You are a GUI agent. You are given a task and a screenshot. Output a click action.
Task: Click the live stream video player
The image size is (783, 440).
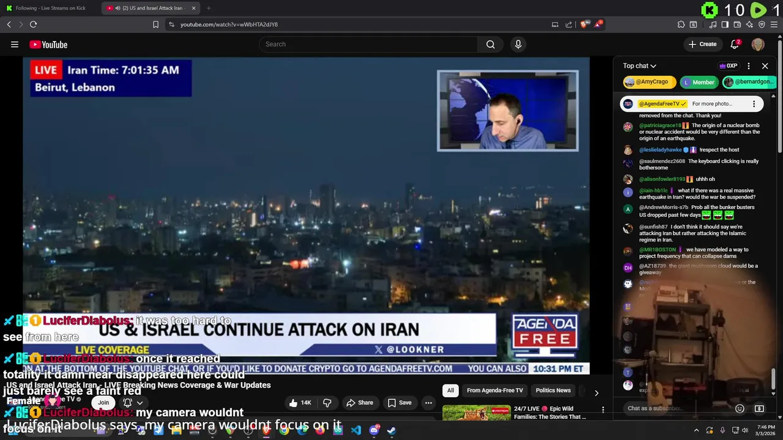click(306, 216)
